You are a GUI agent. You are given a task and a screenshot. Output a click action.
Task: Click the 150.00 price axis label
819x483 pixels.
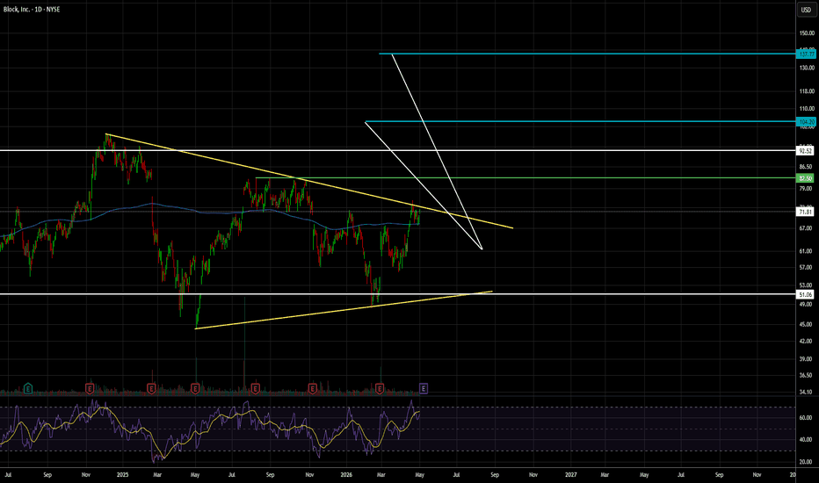point(807,32)
